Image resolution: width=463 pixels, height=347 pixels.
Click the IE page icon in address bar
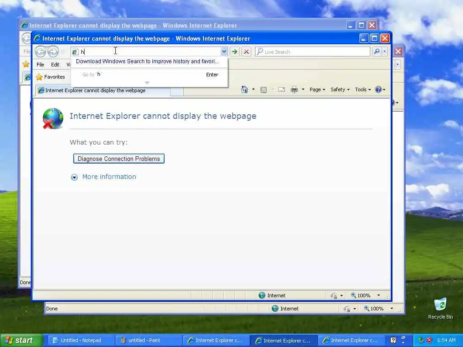pyautogui.click(x=75, y=52)
